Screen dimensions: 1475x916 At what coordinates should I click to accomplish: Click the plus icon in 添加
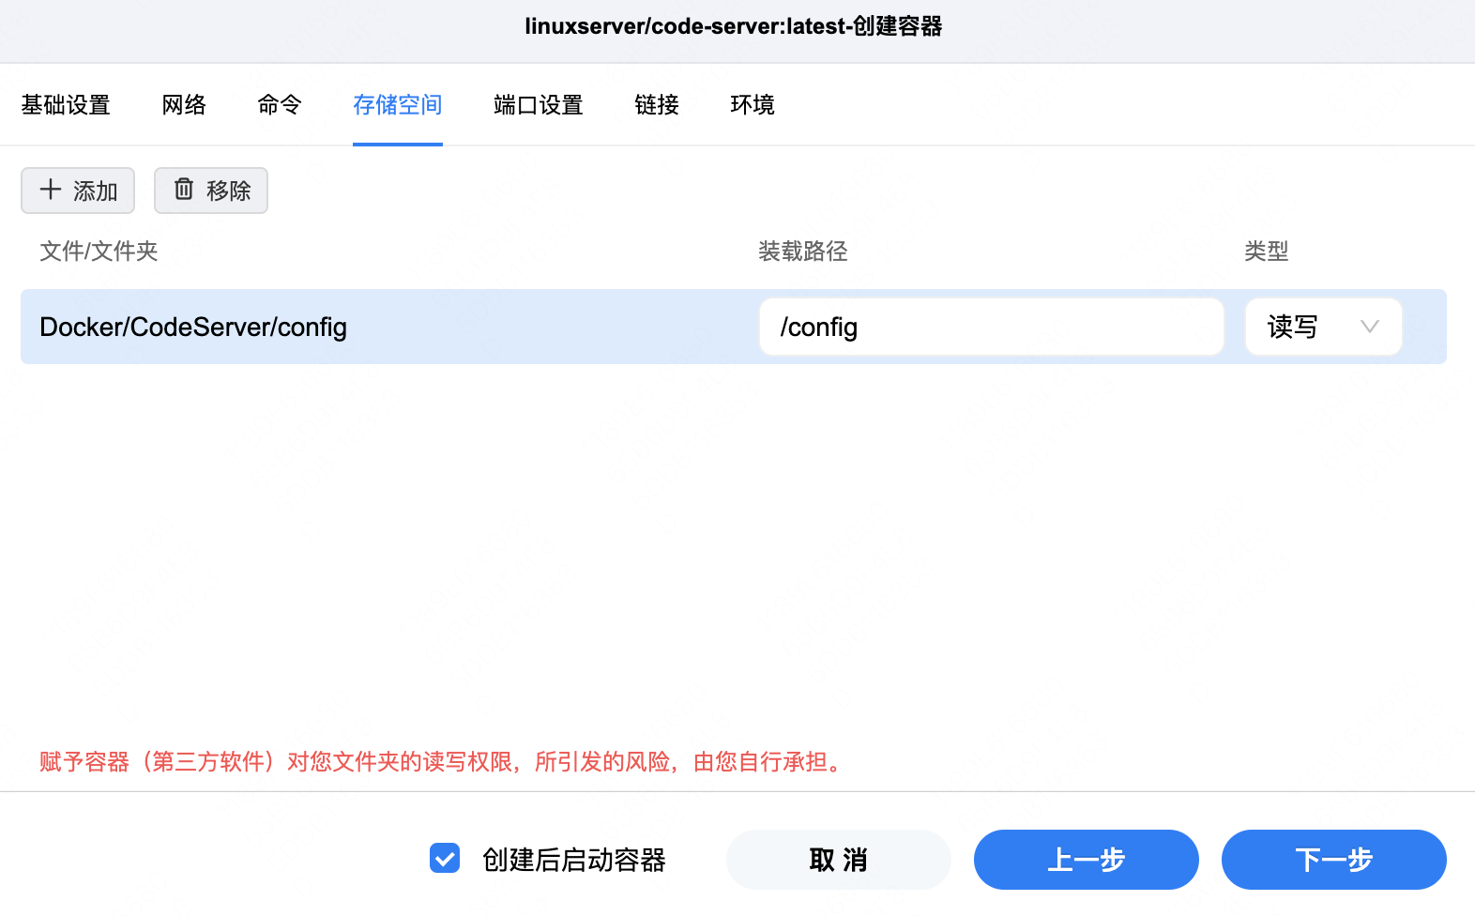pyautogui.click(x=51, y=190)
